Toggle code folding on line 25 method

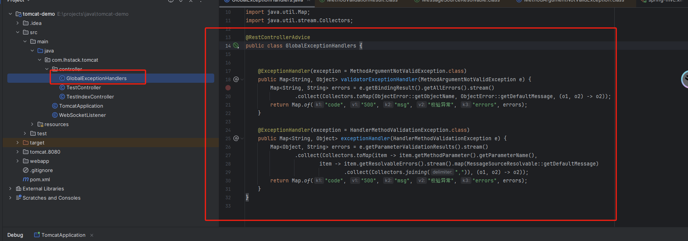242,139
